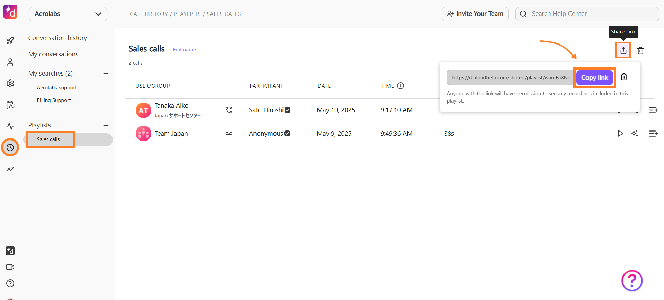Click the voicemail icon for Team Japan

click(x=229, y=133)
